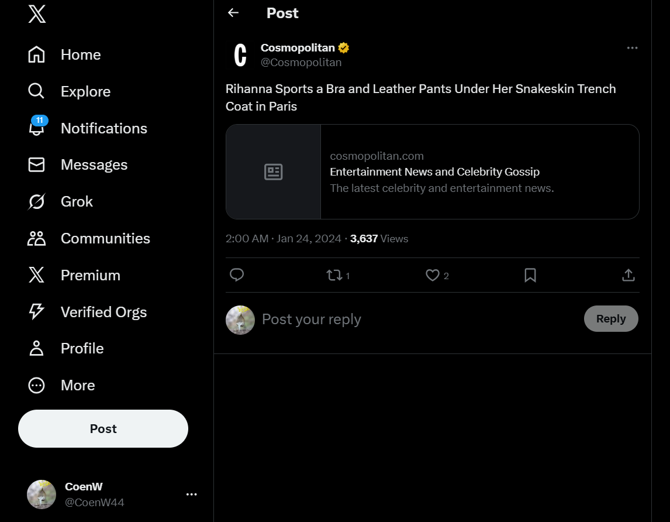Screen dimensions: 670x522
Task: Go back with the arrow icon
Action: [233, 13]
